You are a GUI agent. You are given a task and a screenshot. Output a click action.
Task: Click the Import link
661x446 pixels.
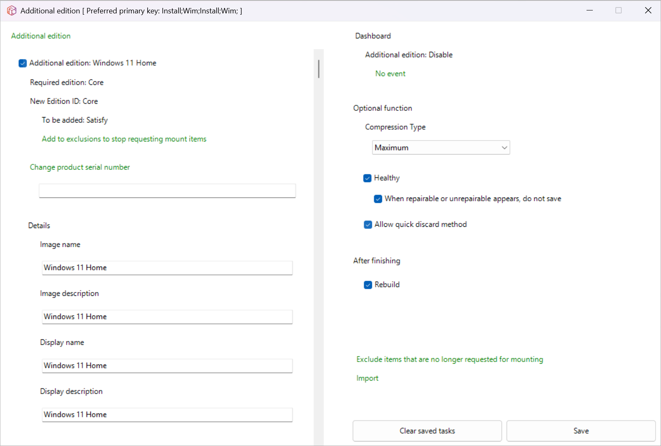367,378
